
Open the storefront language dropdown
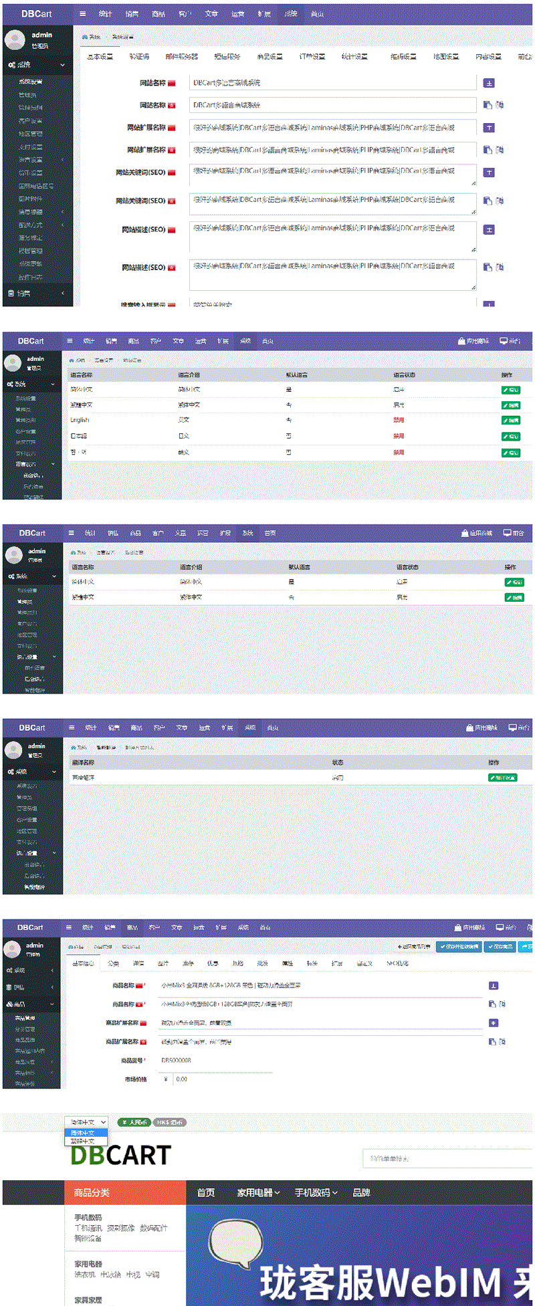pos(86,1122)
